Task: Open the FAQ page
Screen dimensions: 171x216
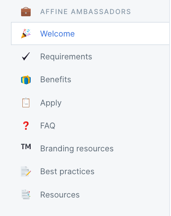Action: click(x=48, y=126)
